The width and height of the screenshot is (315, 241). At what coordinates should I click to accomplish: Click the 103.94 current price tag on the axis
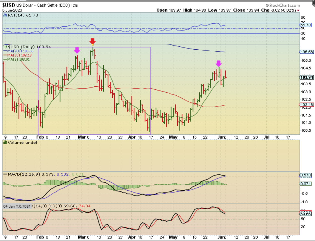(x=306, y=77)
